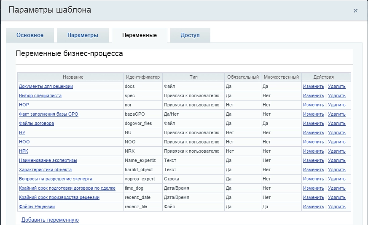Edit the Факт заполнения базы СРО row

(x=313, y=114)
